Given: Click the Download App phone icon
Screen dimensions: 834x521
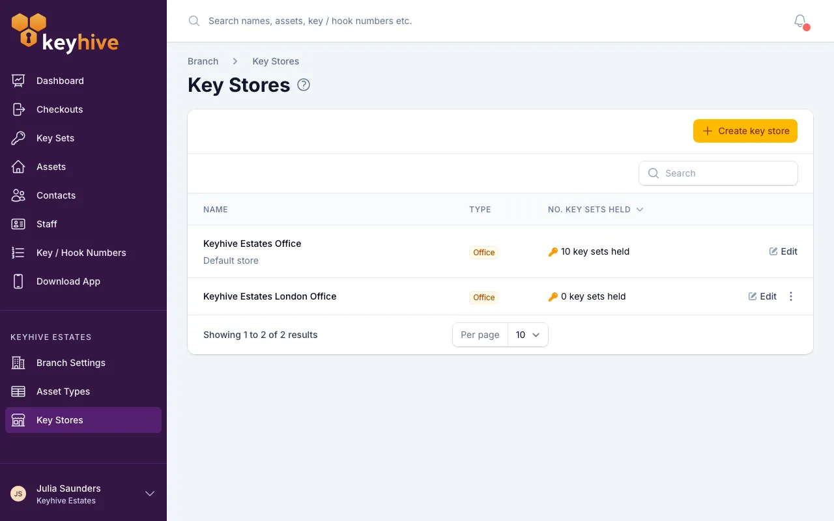Looking at the screenshot, I should point(18,281).
